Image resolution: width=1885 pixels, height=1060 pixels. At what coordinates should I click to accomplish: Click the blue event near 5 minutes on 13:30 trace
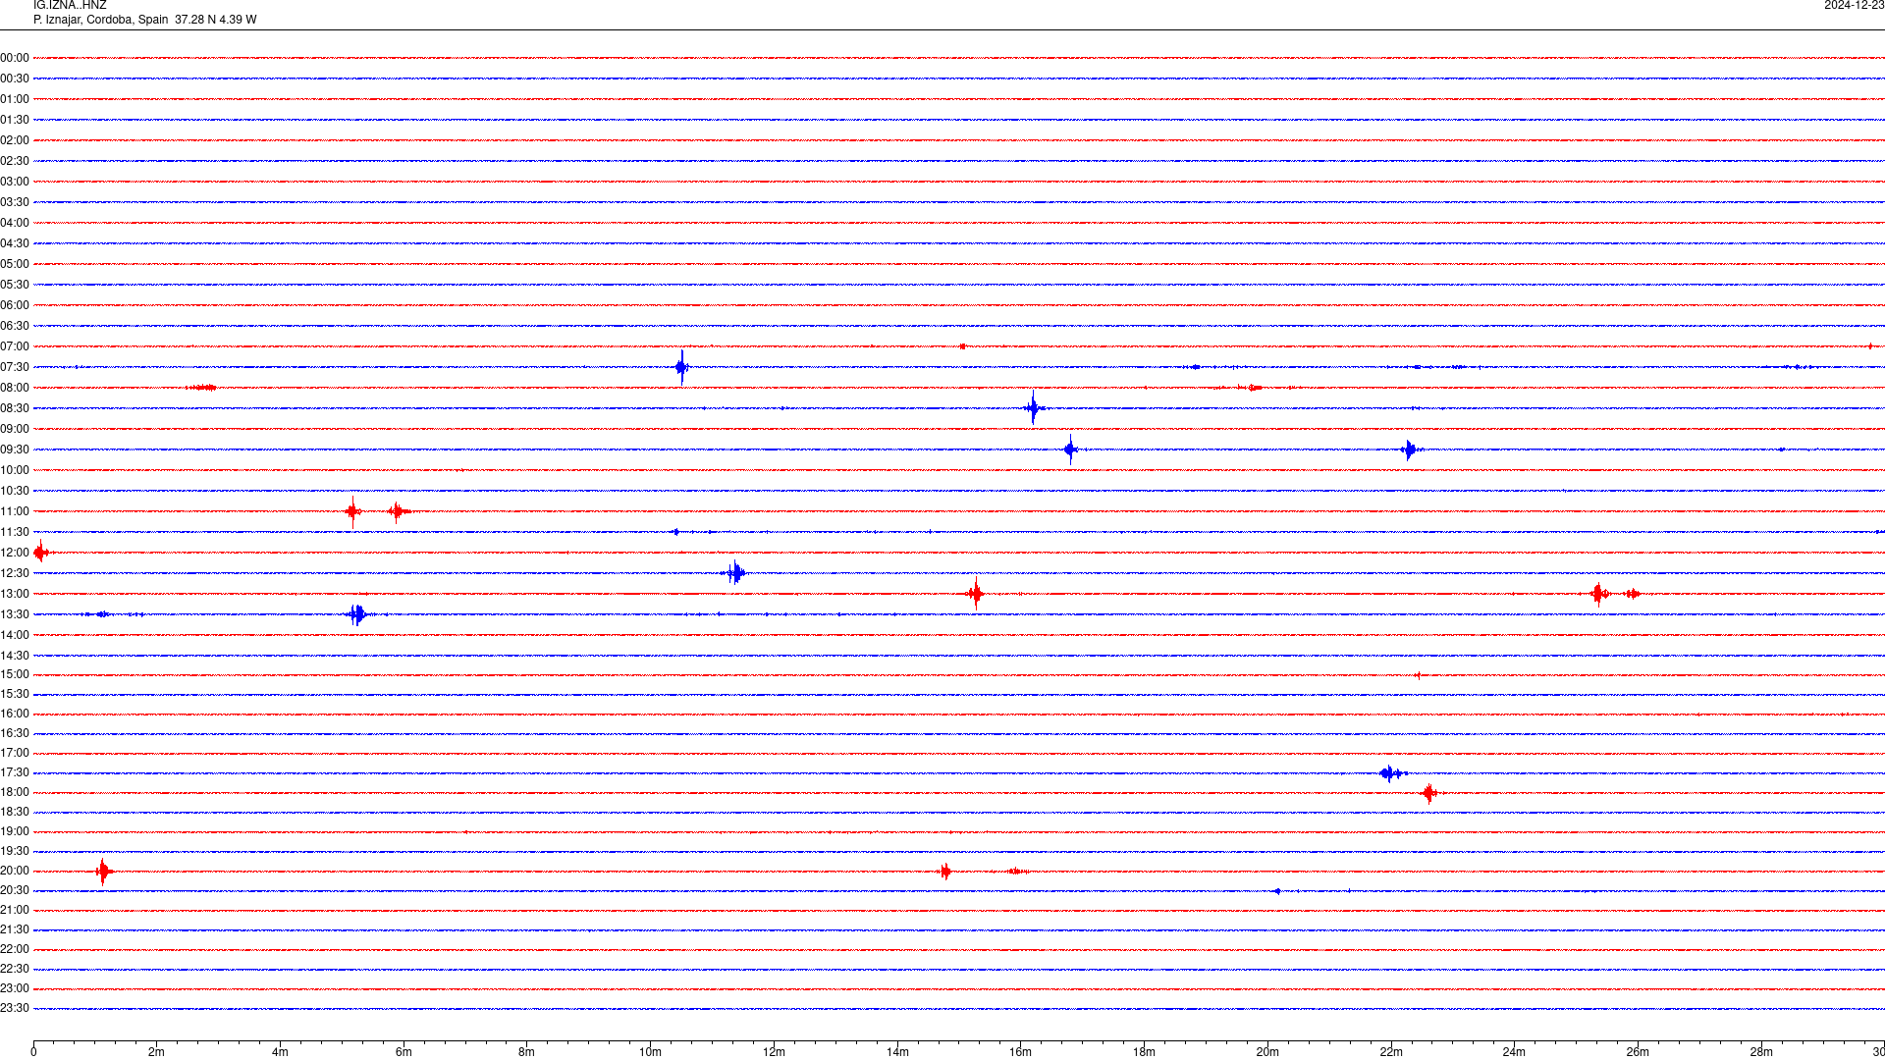(x=357, y=614)
